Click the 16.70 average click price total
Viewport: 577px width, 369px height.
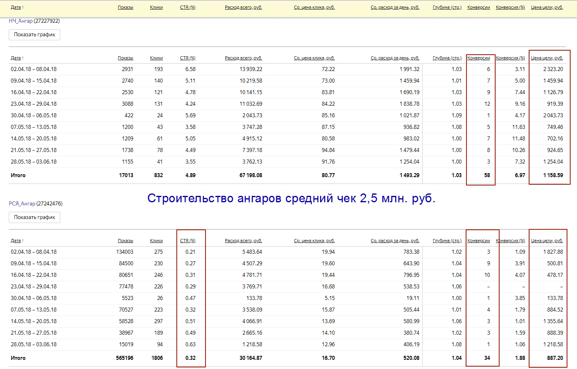tap(328, 358)
